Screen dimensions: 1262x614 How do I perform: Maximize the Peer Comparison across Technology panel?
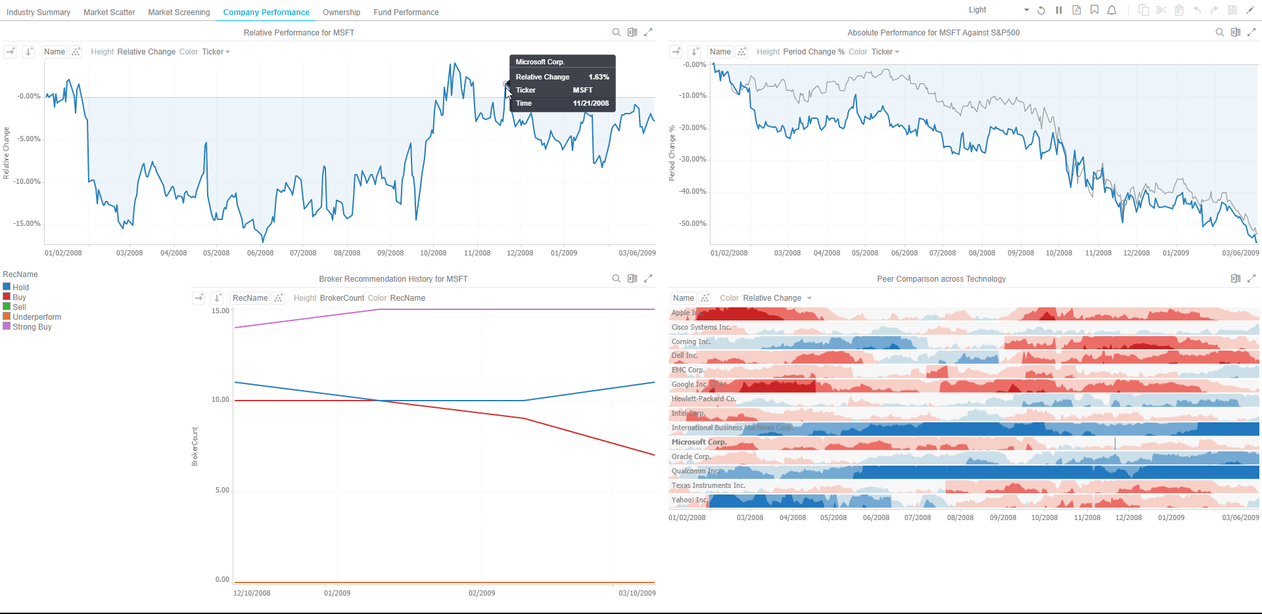coord(1251,278)
